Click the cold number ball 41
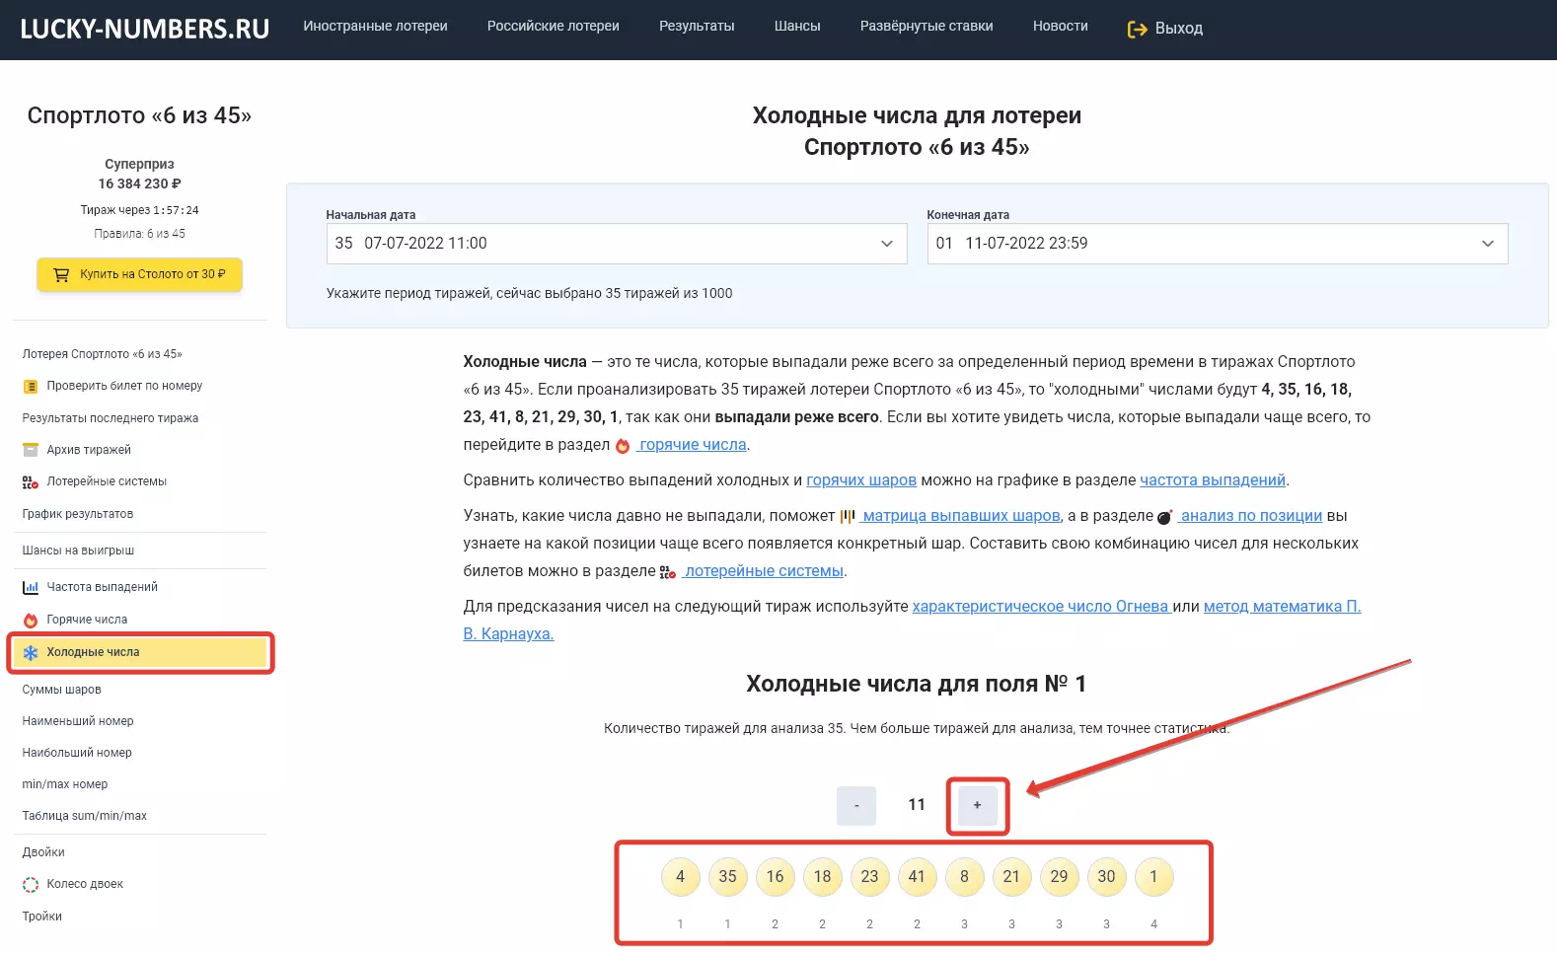 (x=917, y=877)
